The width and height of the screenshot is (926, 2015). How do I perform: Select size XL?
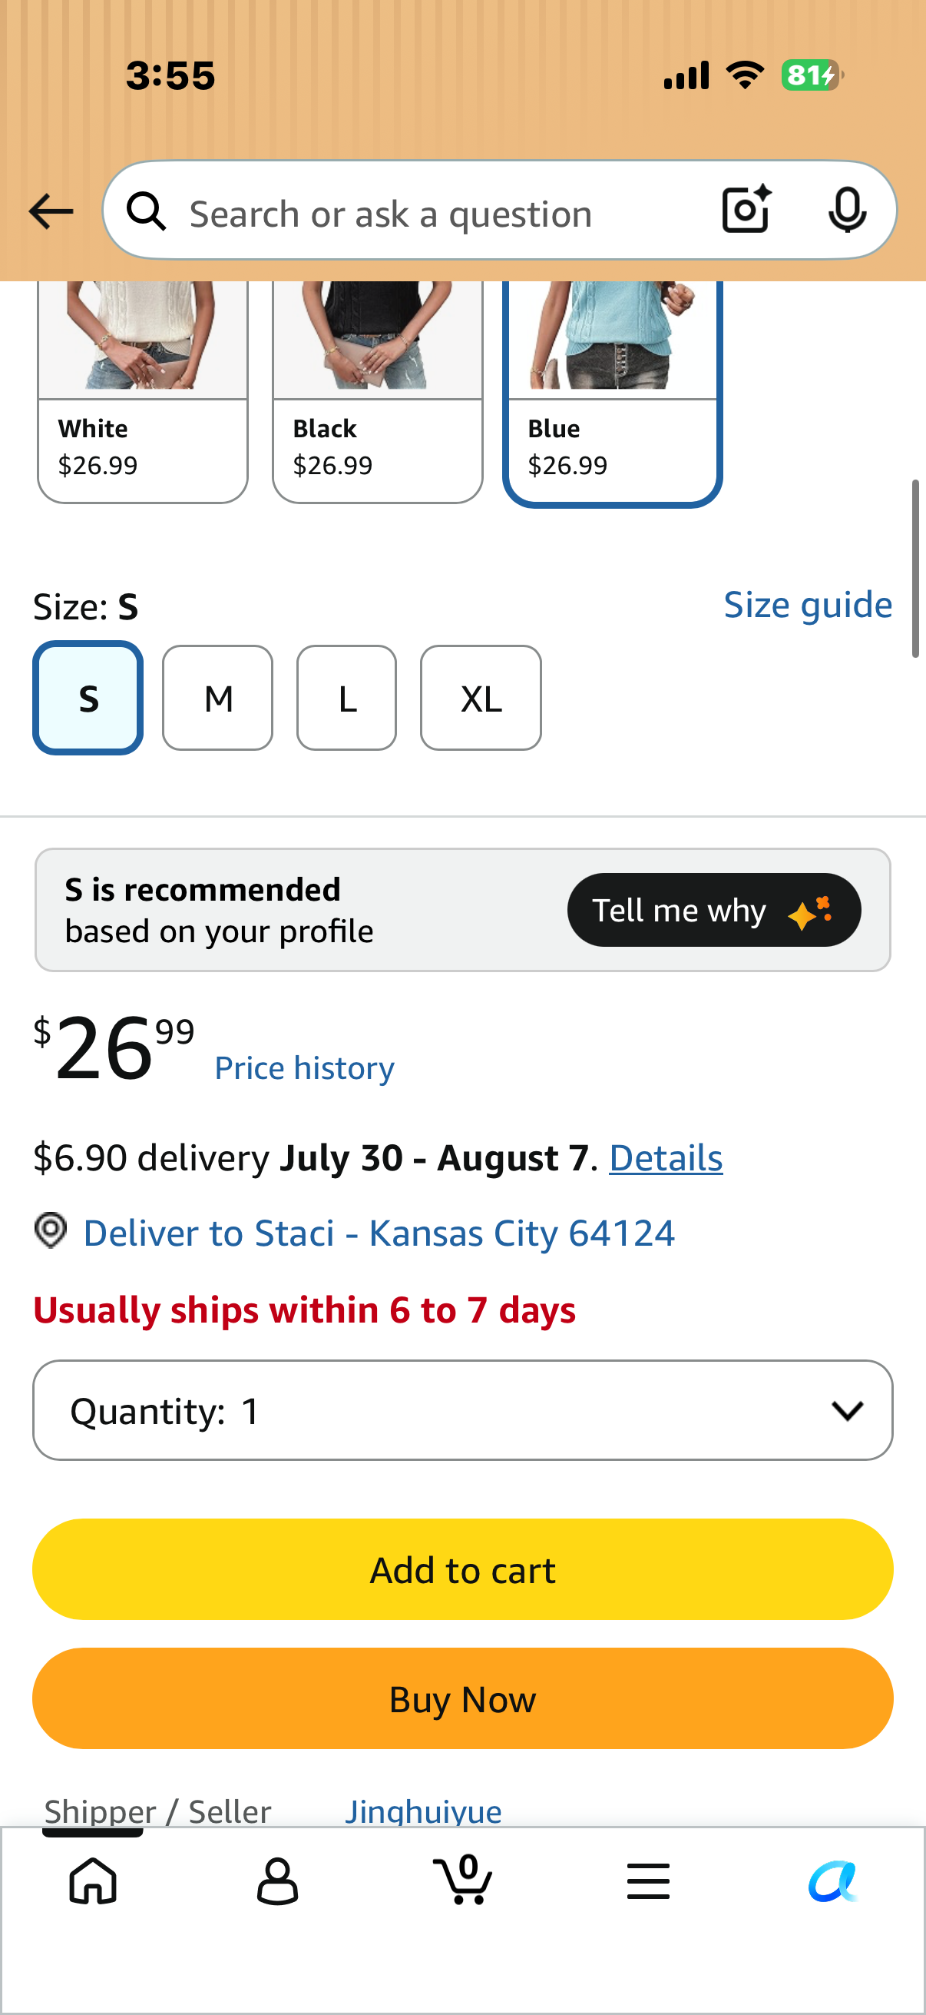(x=481, y=698)
